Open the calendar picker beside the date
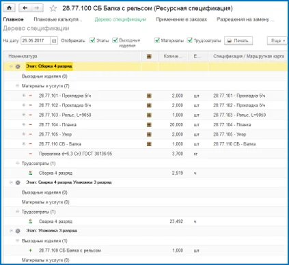The image size is (289, 265). click(x=54, y=41)
